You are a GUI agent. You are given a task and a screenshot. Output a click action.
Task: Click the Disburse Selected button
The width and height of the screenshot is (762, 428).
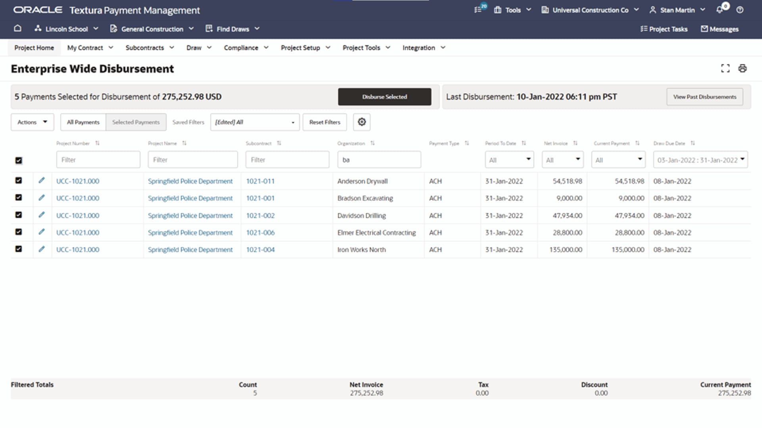click(x=384, y=97)
